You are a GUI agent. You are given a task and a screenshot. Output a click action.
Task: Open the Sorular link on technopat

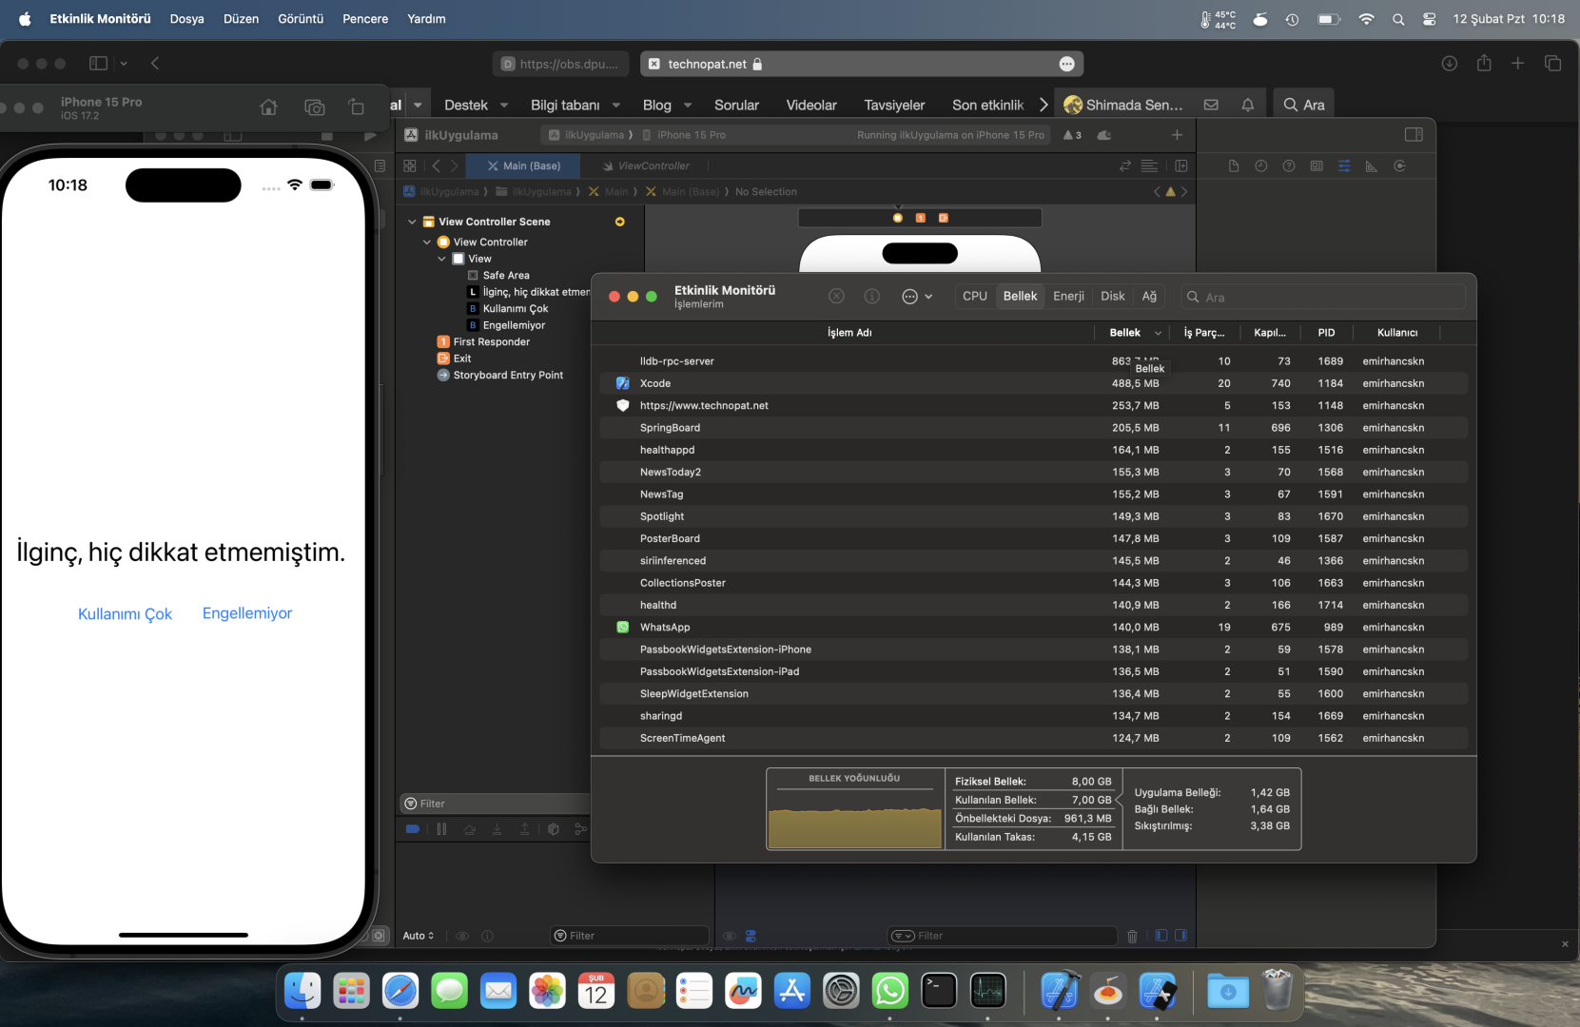coord(736,105)
